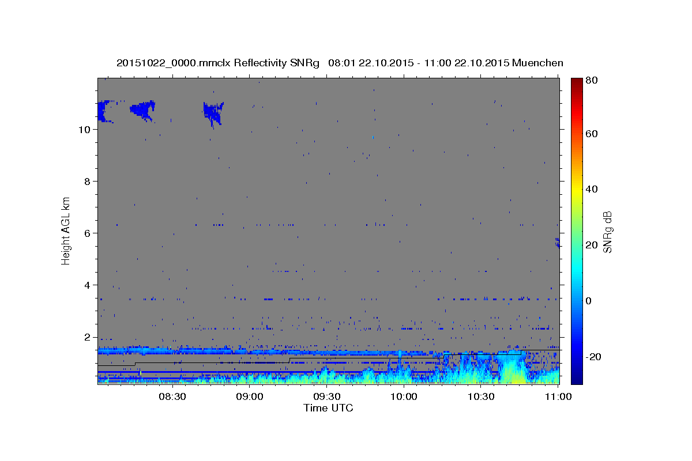Image resolution: width=692 pixels, height=461 pixels.
Task: Click the green region of the colorbar
Action: (577, 231)
